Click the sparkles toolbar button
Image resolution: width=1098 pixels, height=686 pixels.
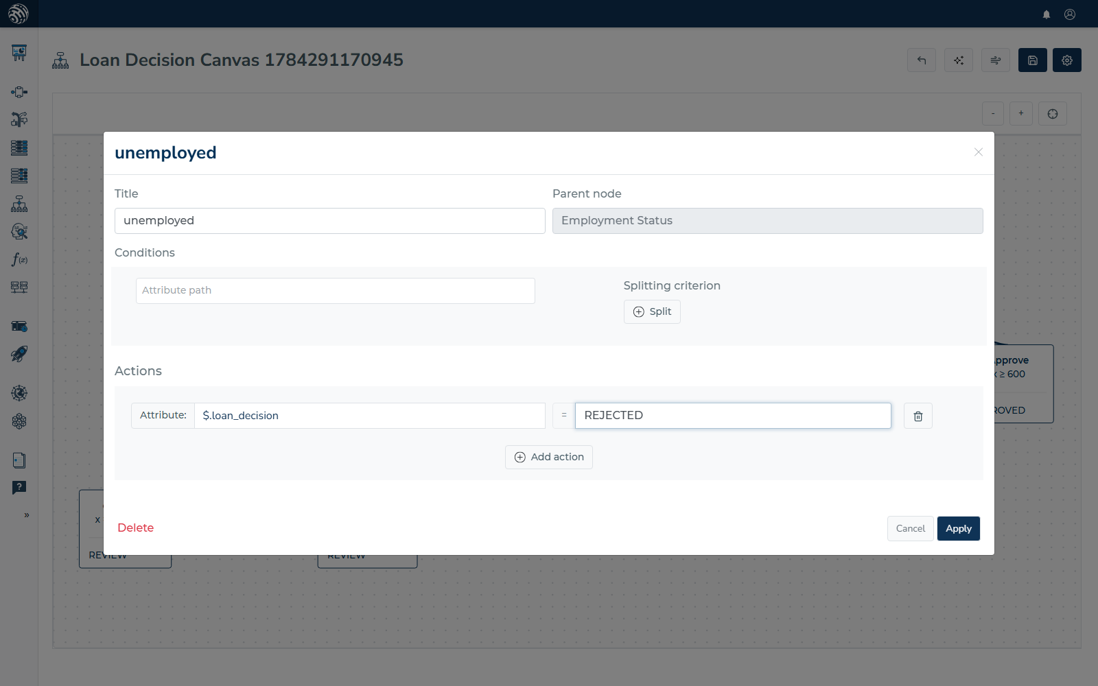(x=959, y=60)
